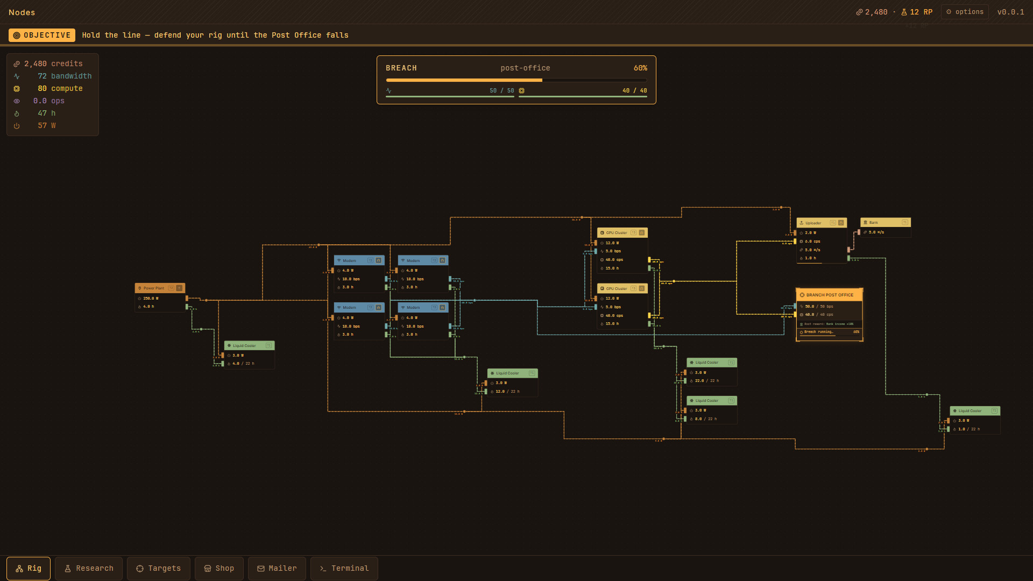Viewport: 1033px width, 581px height.
Task: Switch to the Research tab
Action: tap(89, 569)
